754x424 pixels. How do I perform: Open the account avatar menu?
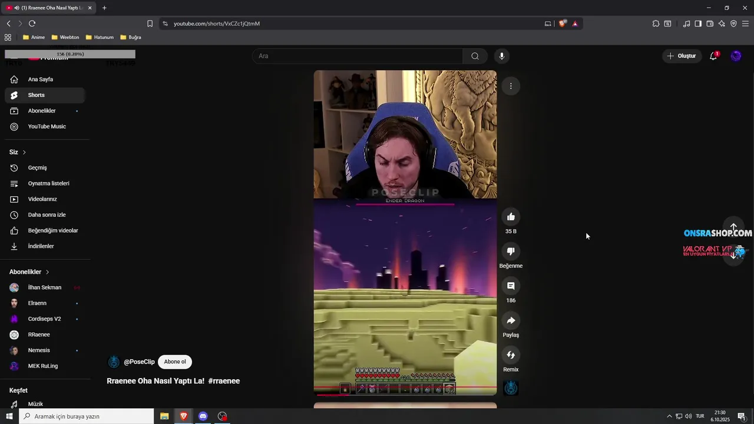[x=736, y=56]
